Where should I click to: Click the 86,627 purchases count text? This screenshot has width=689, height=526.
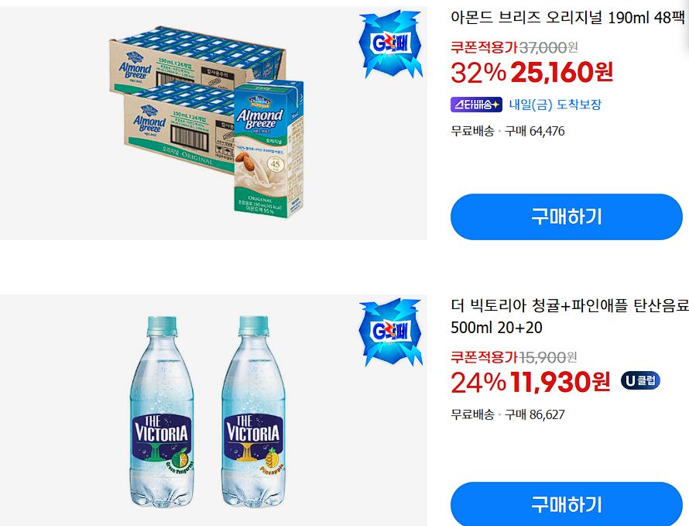pyautogui.click(x=534, y=414)
